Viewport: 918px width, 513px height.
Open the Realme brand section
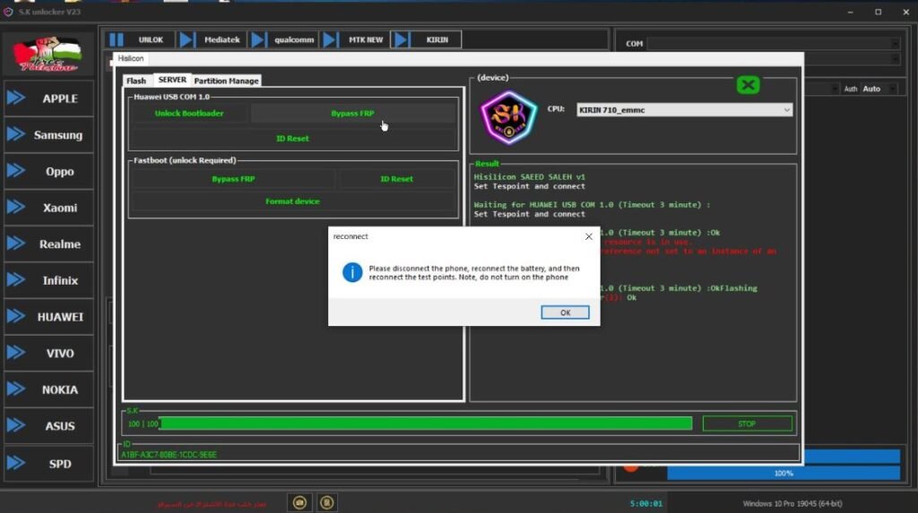coord(48,244)
